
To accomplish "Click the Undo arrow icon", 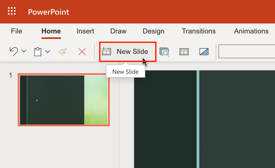I will [14, 51].
